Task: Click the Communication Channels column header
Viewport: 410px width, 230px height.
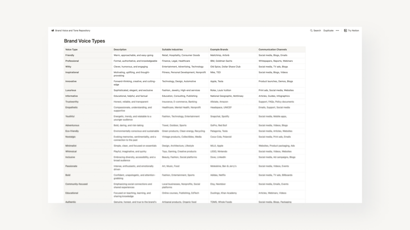Action: [281, 50]
